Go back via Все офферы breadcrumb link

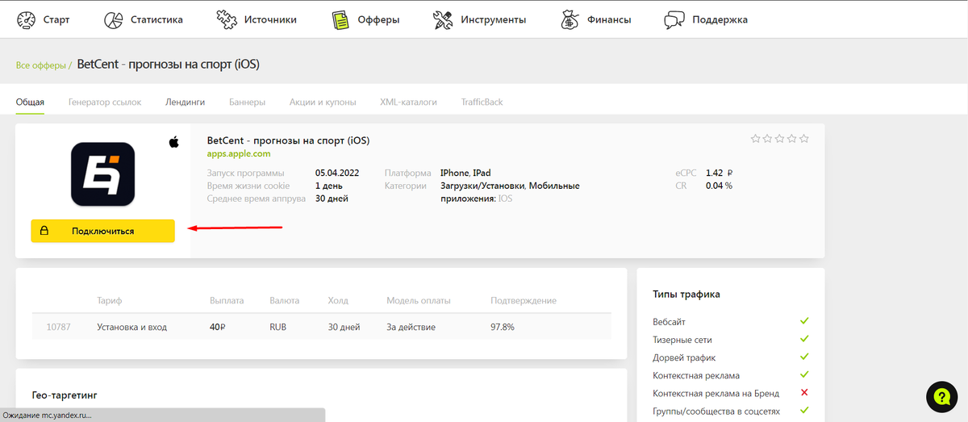pos(41,65)
